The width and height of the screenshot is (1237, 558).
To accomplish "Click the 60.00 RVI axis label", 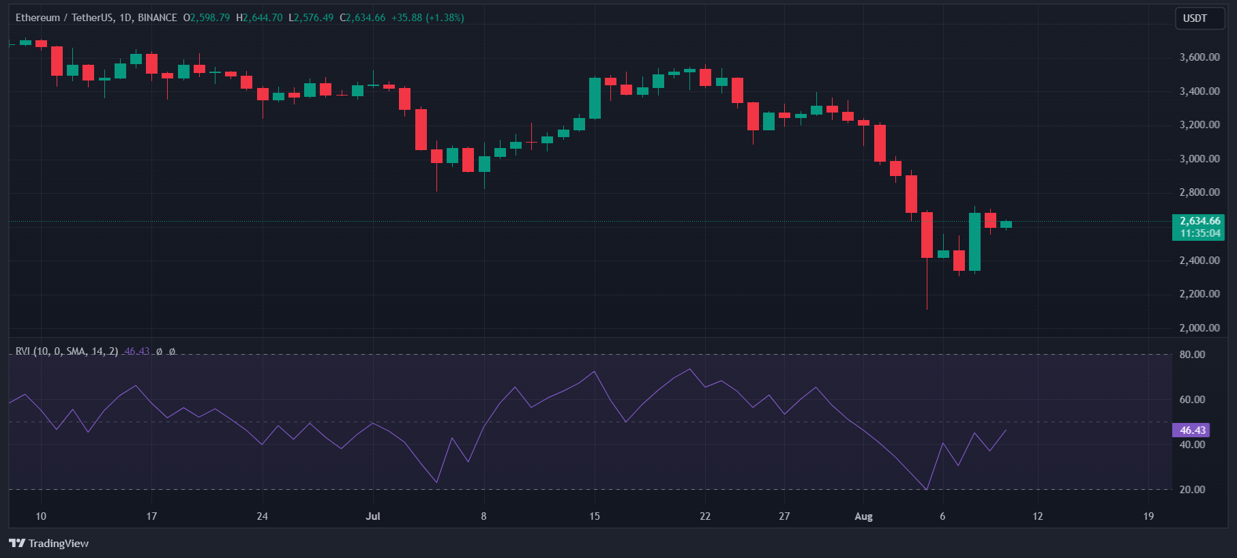I will [x=1193, y=400].
